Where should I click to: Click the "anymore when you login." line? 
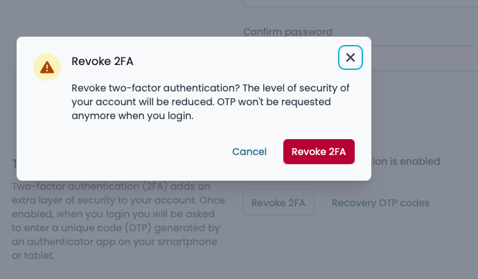pos(132,116)
